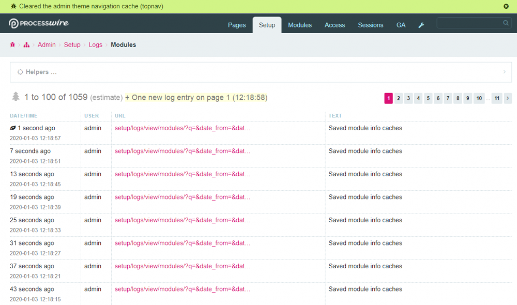The height and width of the screenshot is (305, 517).
Task: Click the debug bug icon in breadcrumb
Action: click(12, 45)
